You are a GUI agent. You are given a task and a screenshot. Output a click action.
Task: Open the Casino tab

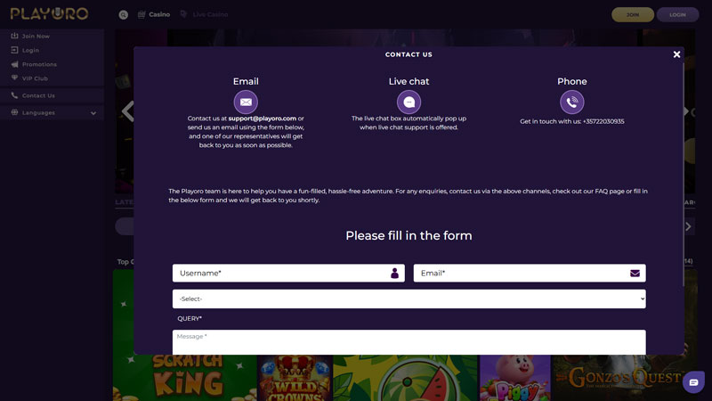click(x=153, y=15)
